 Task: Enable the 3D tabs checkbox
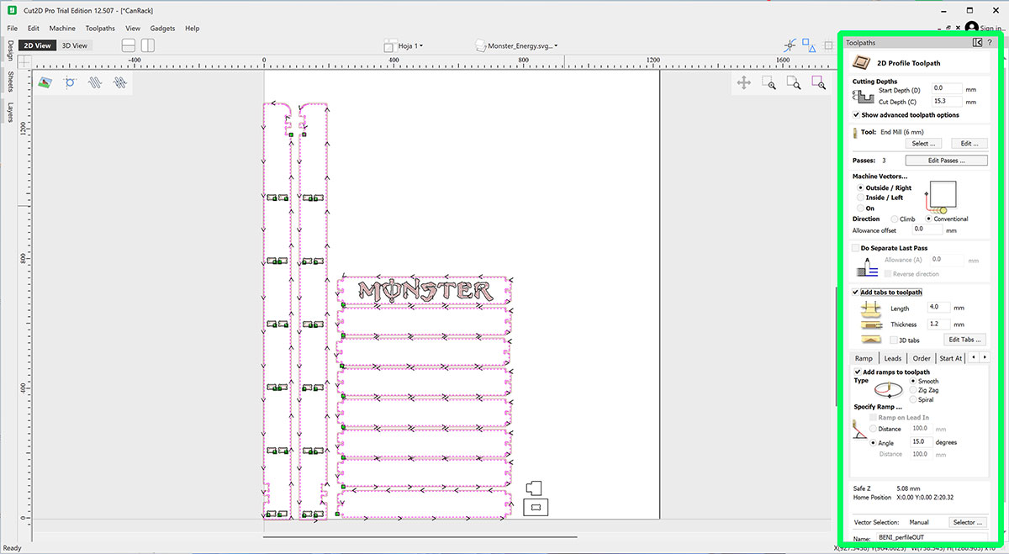click(x=893, y=340)
